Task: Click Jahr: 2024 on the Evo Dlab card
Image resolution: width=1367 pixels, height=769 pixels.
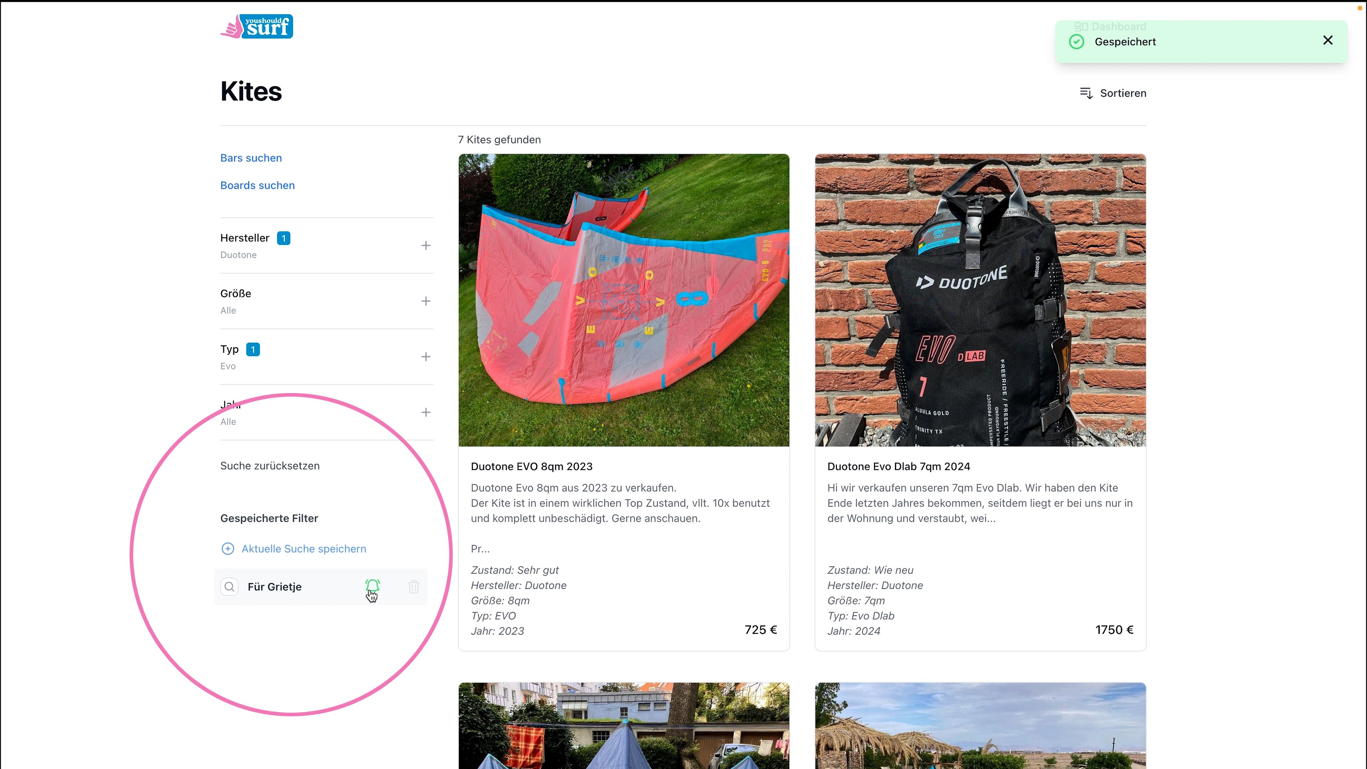Action: [854, 631]
